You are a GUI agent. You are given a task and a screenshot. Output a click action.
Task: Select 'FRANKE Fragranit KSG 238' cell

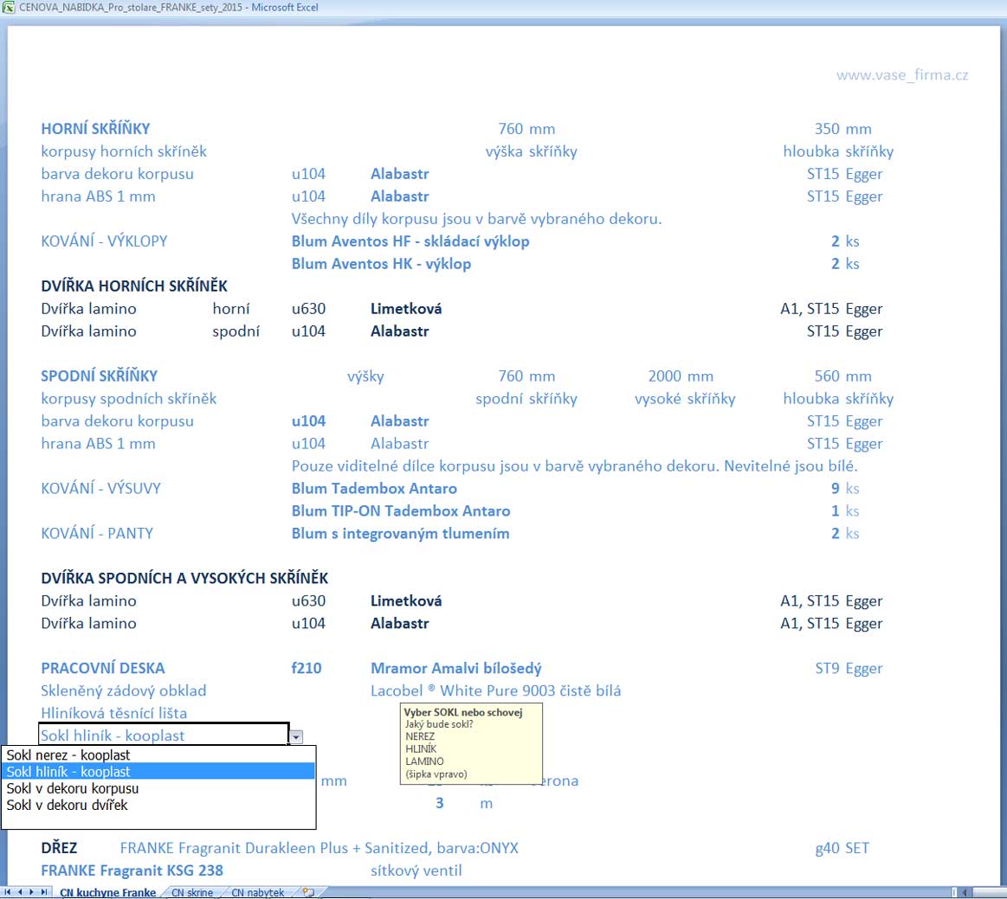132,870
